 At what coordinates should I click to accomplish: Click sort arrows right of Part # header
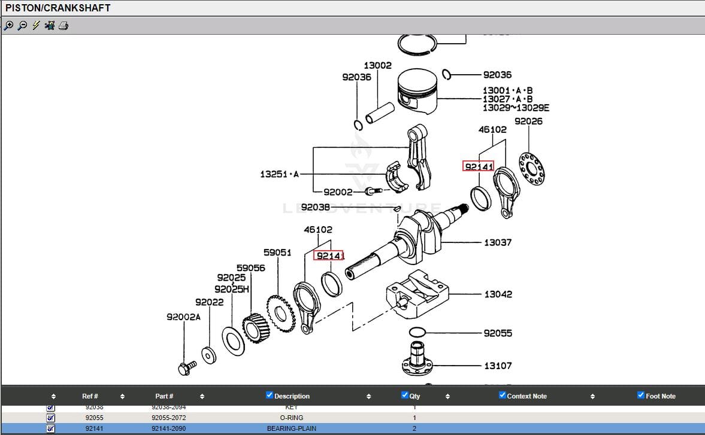(x=202, y=396)
